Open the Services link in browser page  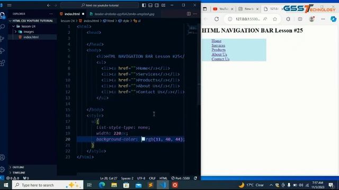[218, 45]
